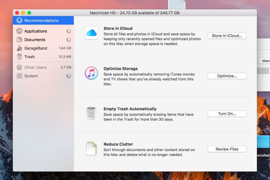Select Other Users in sidebar
This screenshot has height=180, width=270.
[x=43, y=67]
